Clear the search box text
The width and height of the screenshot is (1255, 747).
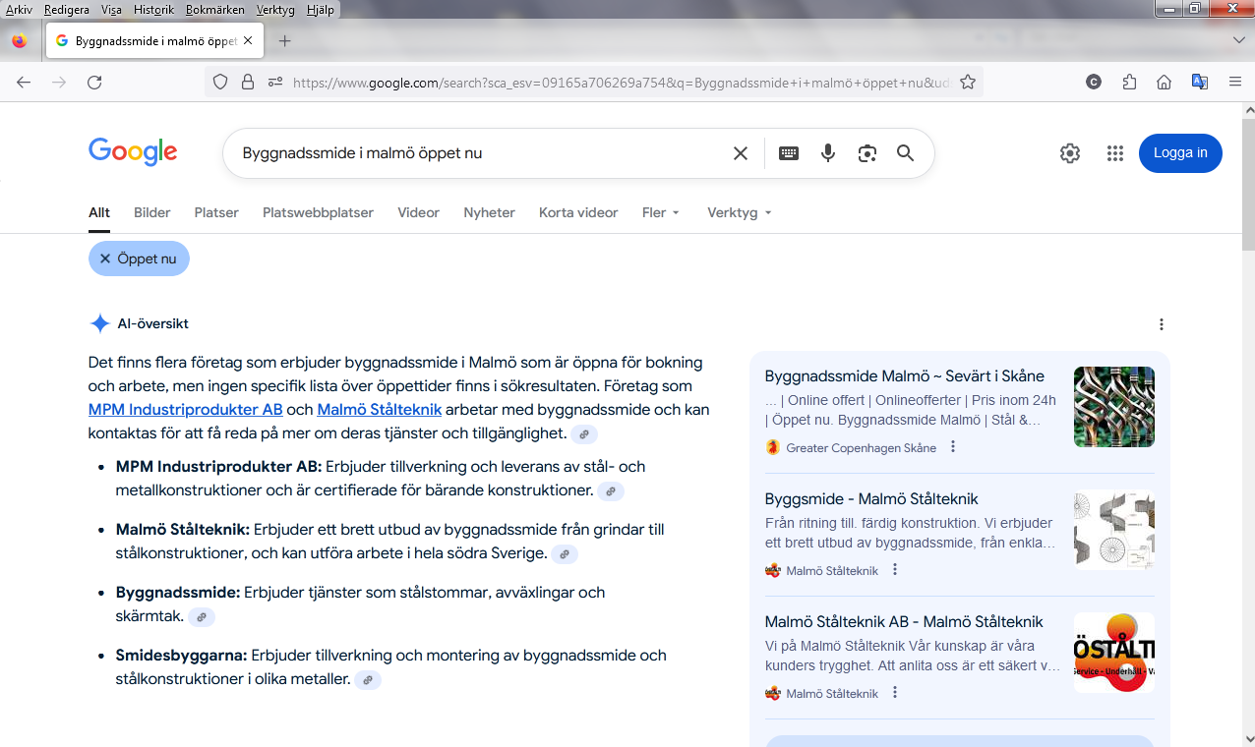[x=741, y=153]
